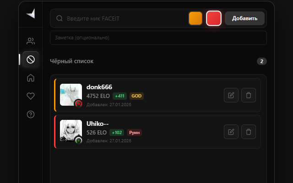The width and height of the screenshot is (293, 183).
Task: Click the optional note (Заметка) field
Action: (x=158, y=38)
